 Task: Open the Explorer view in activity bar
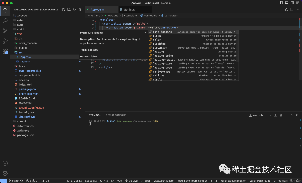click(x=5, y=11)
